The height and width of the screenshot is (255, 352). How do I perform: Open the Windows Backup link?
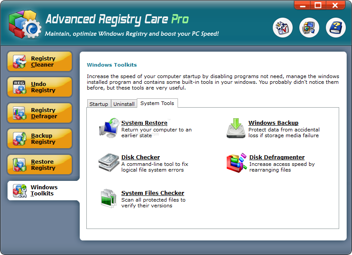click(x=274, y=123)
